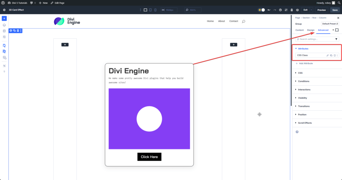Add module to the right empty column
This screenshot has height=180, width=342.
point(233,45)
